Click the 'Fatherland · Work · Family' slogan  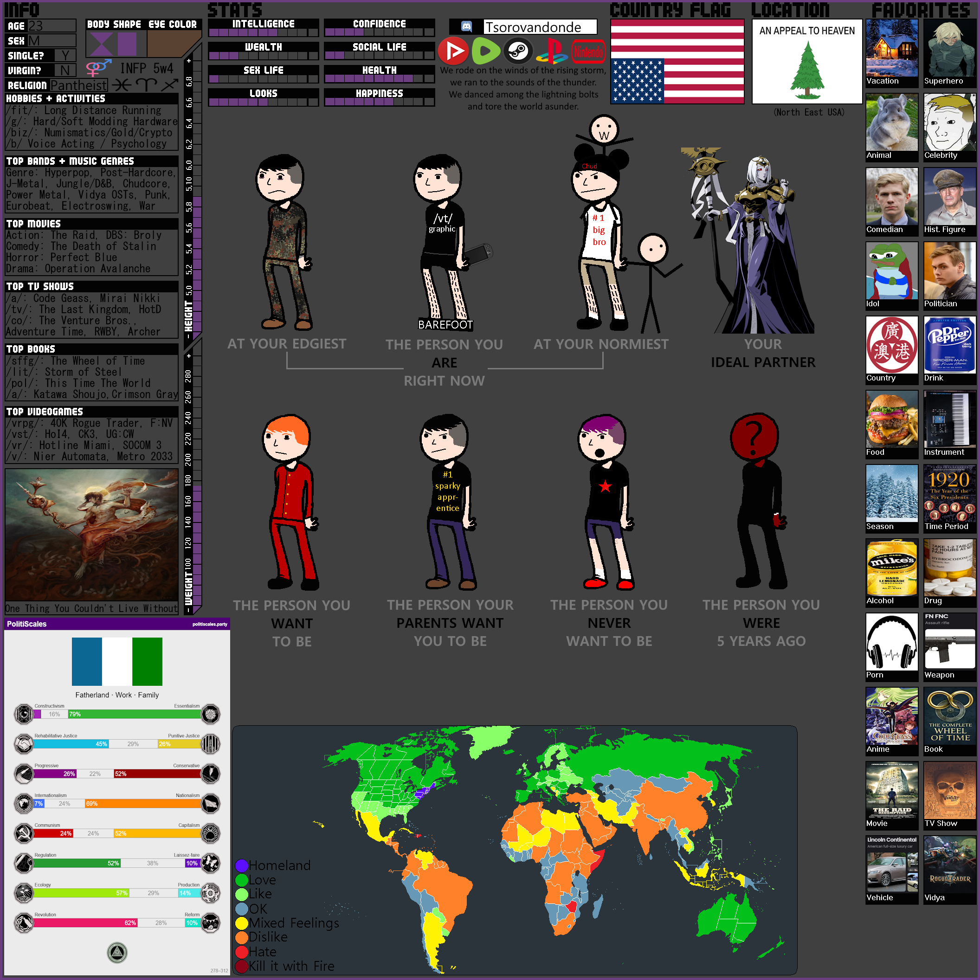pyautogui.click(x=117, y=695)
